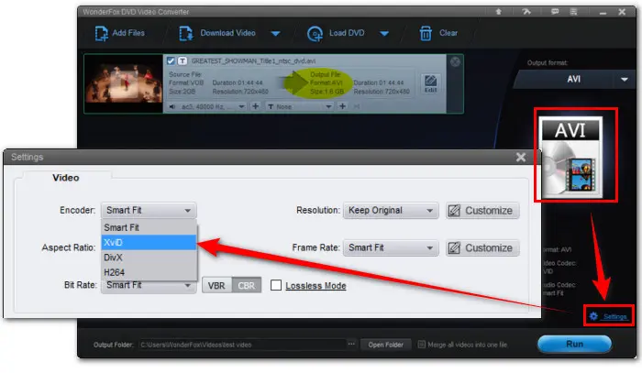Click the audio speaker icon

pyautogui.click(x=172, y=106)
